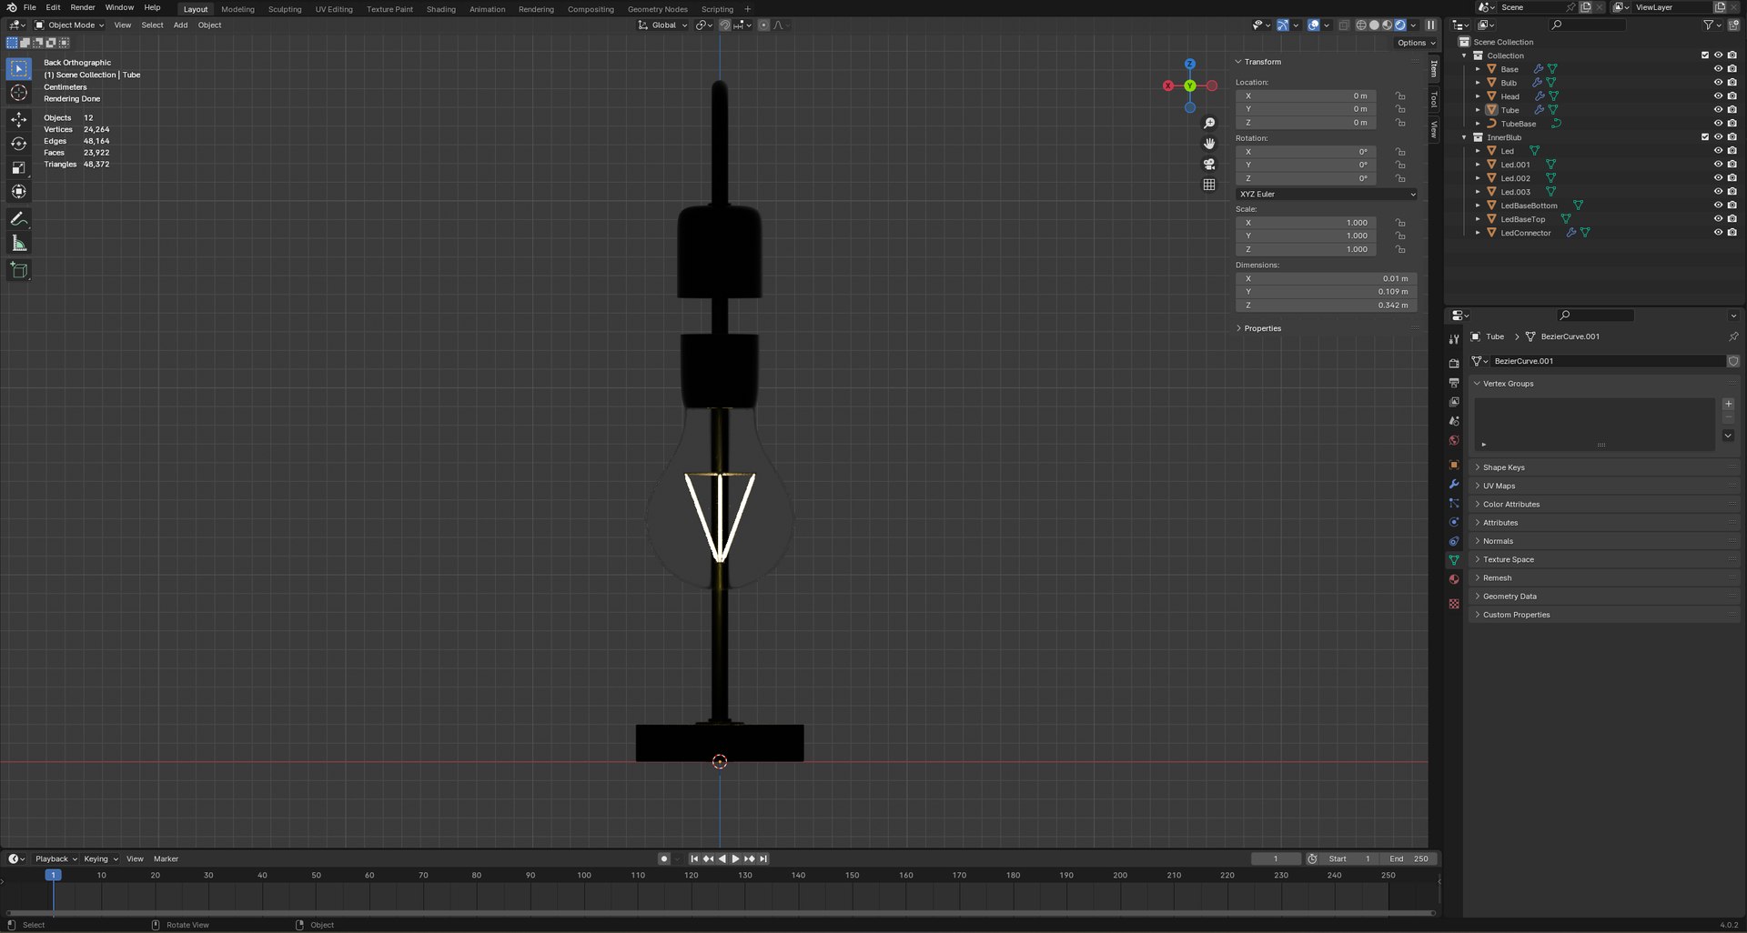1747x933 pixels.
Task: Switch to the Geometry Nodes workspace tab
Action: (658, 9)
